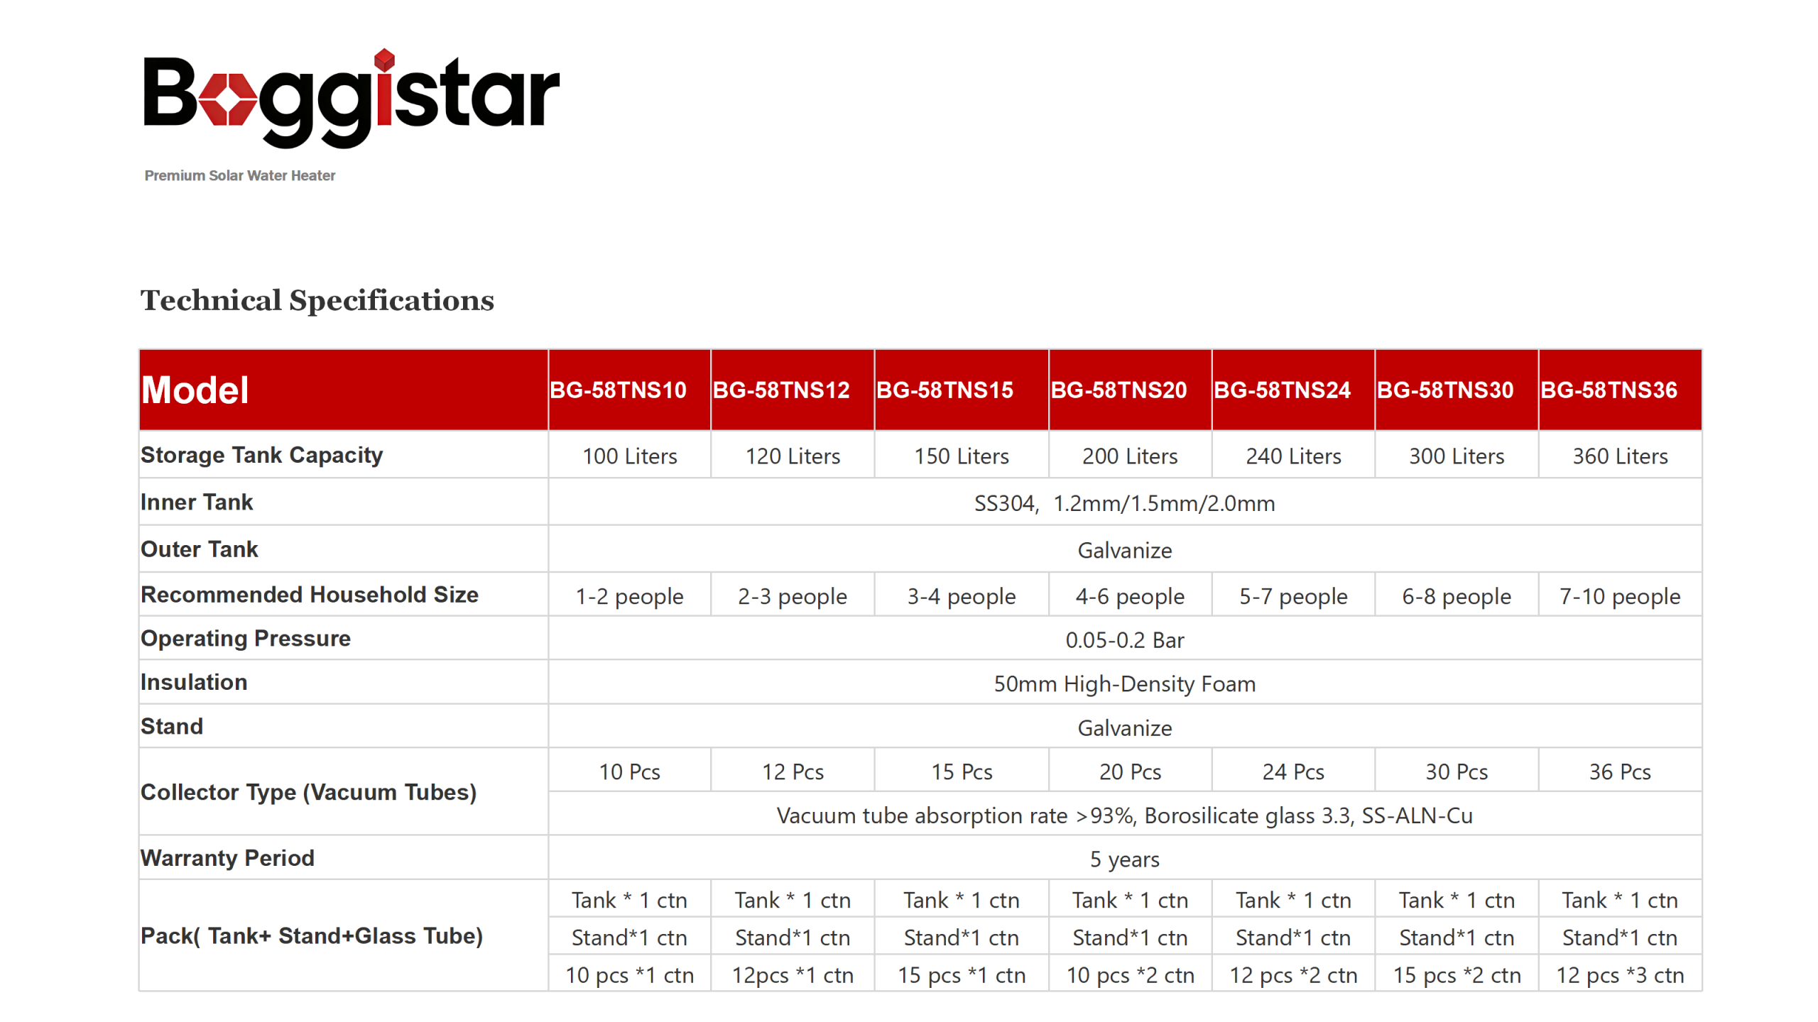Click the BG-58TNS10 column header
This screenshot has width=1818, height=1022.
[x=618, y=390]
